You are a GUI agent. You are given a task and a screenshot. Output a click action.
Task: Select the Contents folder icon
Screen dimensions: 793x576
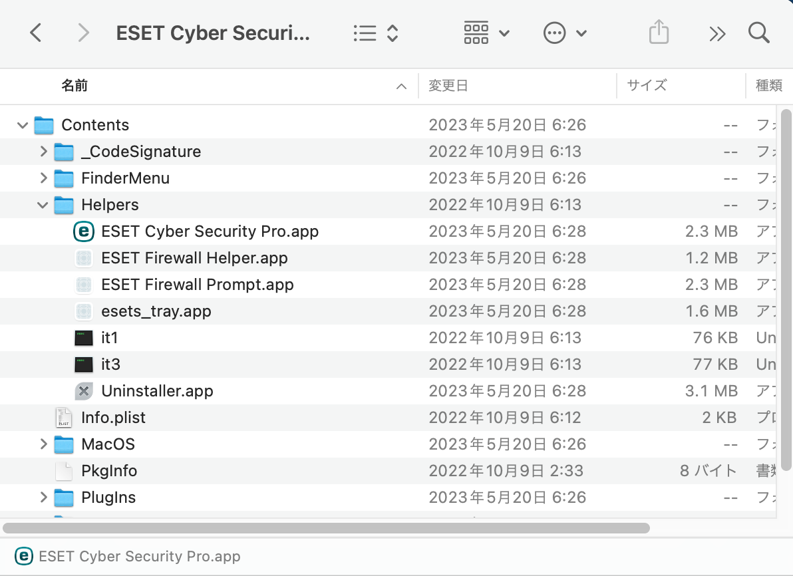coord(44,125)
